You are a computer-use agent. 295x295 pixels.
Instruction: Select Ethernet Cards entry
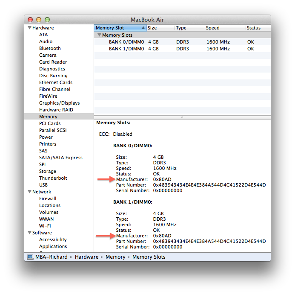pos(56,82)
